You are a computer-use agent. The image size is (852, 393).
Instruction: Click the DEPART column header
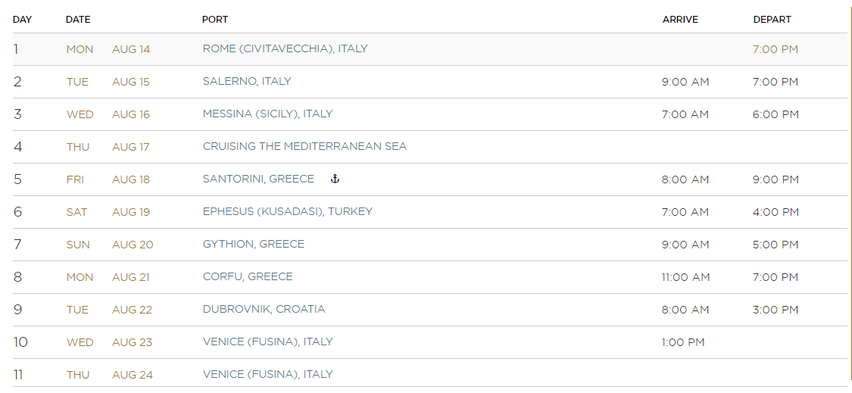[x=772, y=20]
